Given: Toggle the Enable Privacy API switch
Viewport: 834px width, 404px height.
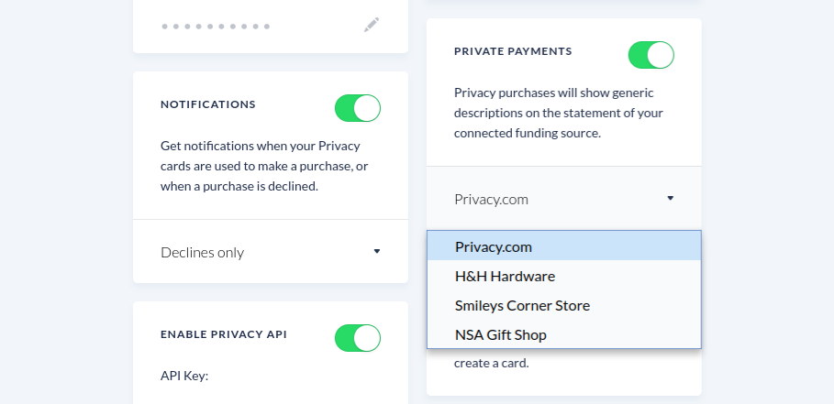Looking at the screenshot, I should click(358, 338).
